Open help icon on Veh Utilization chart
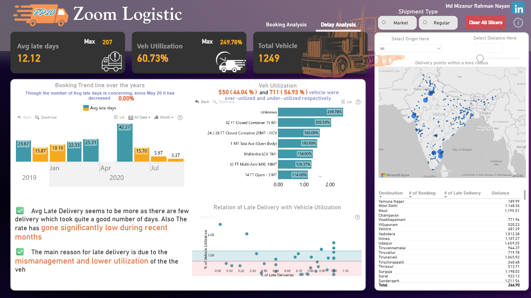 click(x=358, y=102)
